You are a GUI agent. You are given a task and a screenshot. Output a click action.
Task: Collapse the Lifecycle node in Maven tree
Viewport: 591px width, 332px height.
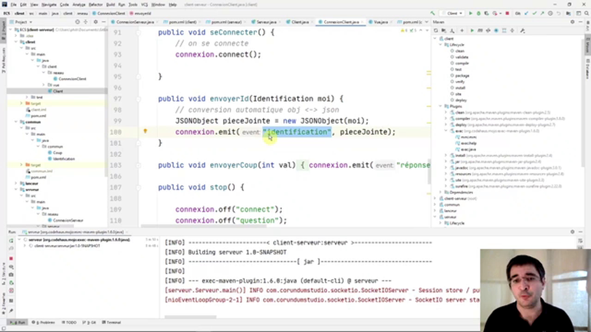441,45
